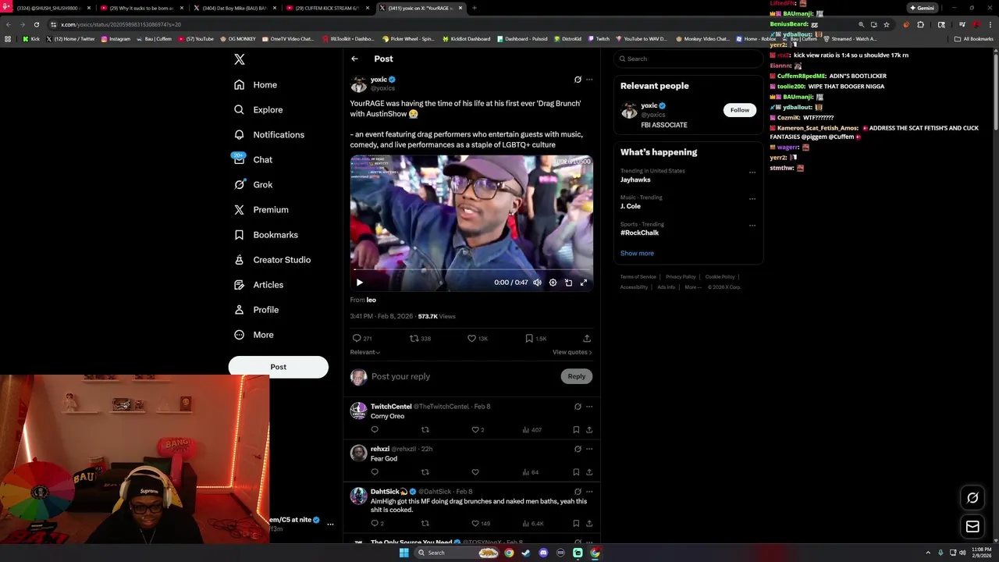The width and height of the screenshot is (999, 562).
Task: Open floating Grok button at bottom right
Action: [x=972, y=498]
